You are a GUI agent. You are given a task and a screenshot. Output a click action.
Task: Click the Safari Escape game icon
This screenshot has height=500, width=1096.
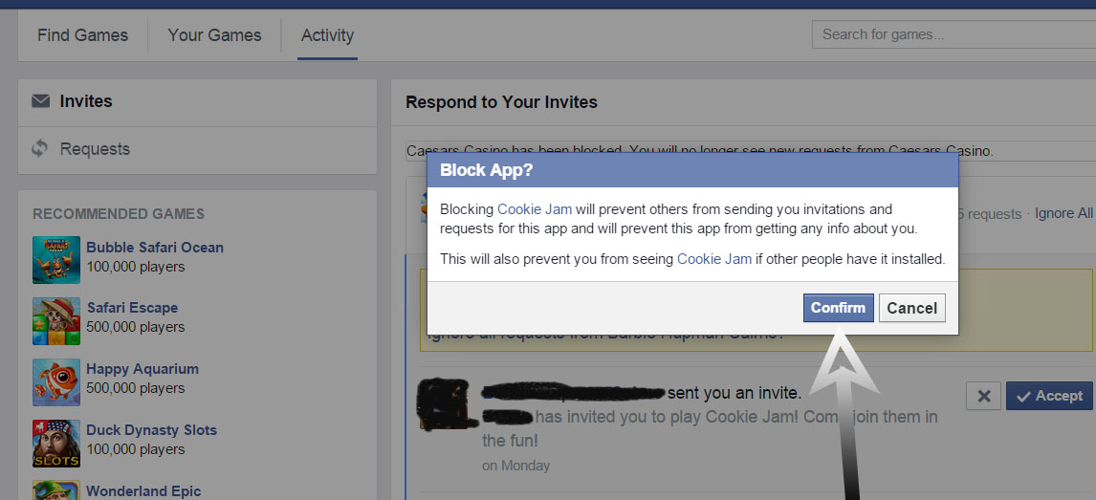(56, 320)
